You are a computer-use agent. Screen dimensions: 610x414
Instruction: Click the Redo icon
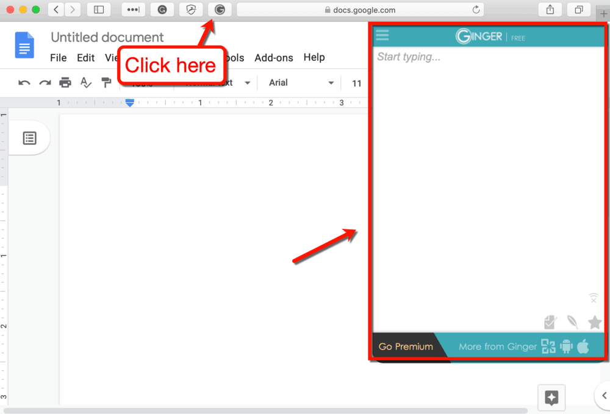pos(45,83)
